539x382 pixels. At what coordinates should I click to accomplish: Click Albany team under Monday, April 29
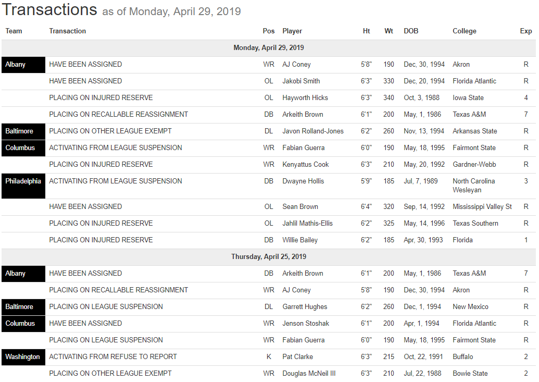16,65
